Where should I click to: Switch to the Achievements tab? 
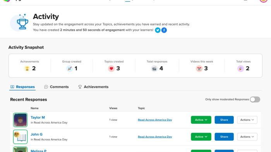[x=93, y=87]
